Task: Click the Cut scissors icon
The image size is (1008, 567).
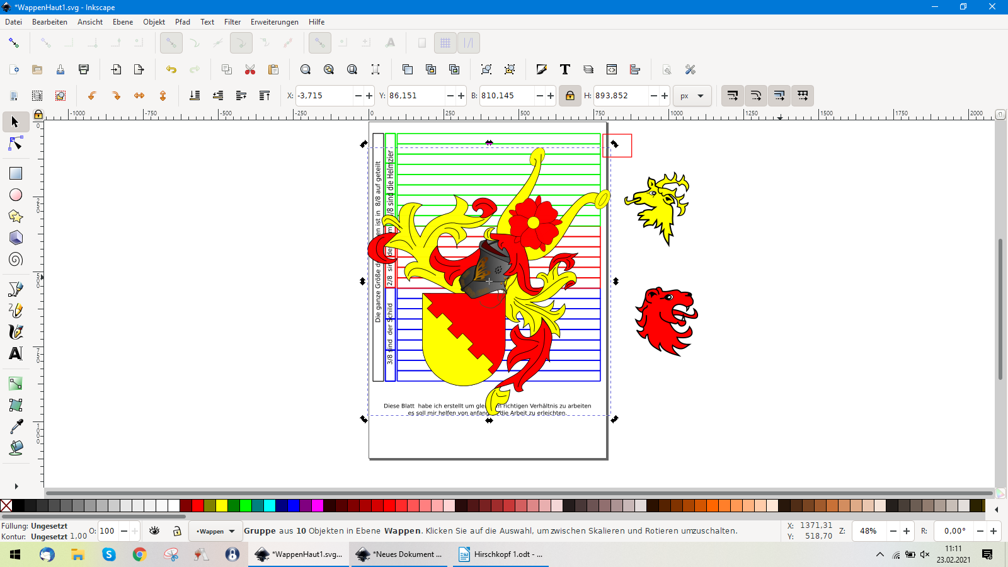Action: click(x=250, y=69)
